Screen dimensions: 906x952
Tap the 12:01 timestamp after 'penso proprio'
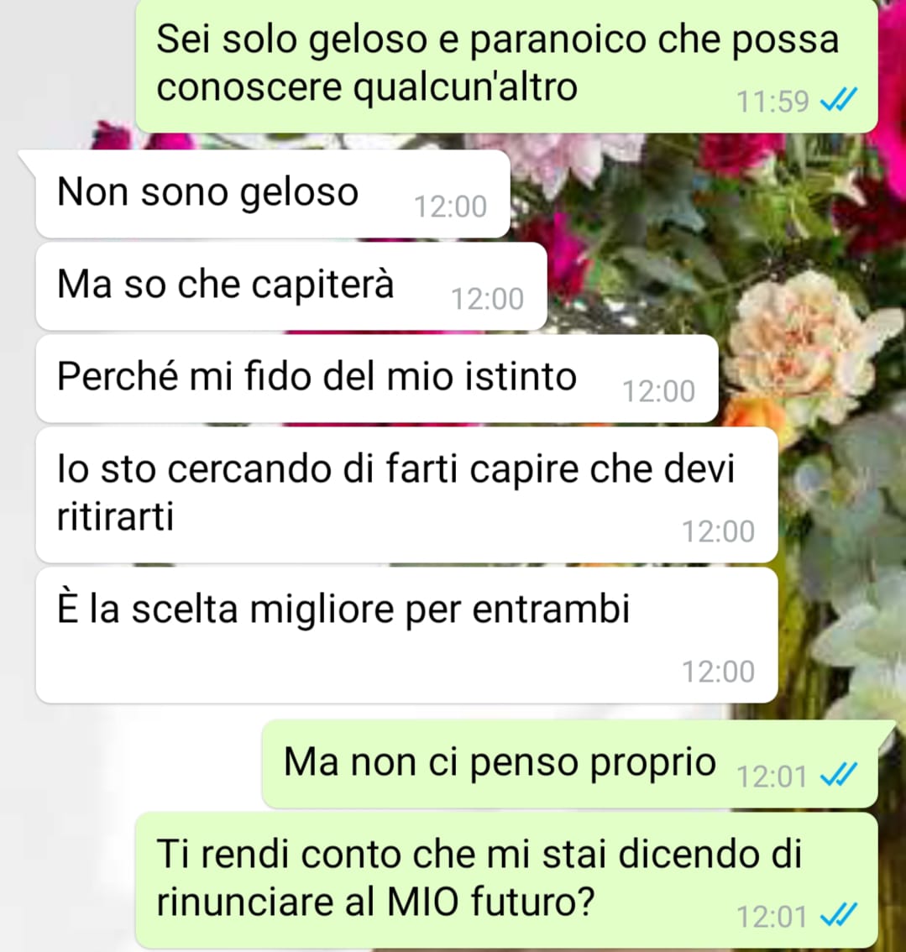coord(772,777)
